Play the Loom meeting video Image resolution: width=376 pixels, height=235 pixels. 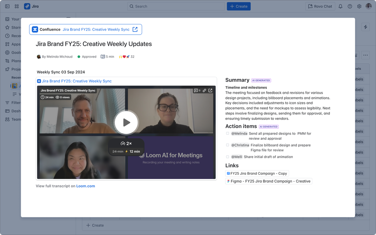pos(126,122)
